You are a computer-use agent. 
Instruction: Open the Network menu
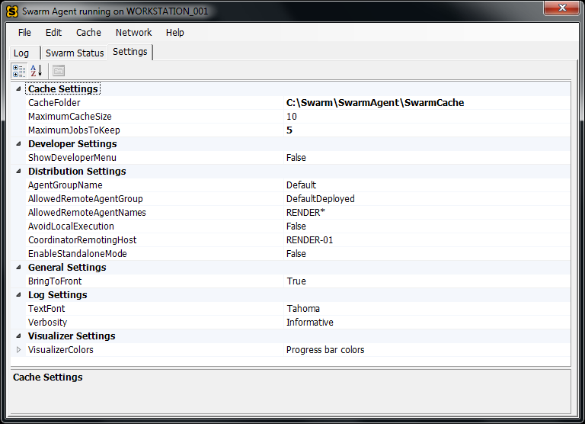click(133, 33)
